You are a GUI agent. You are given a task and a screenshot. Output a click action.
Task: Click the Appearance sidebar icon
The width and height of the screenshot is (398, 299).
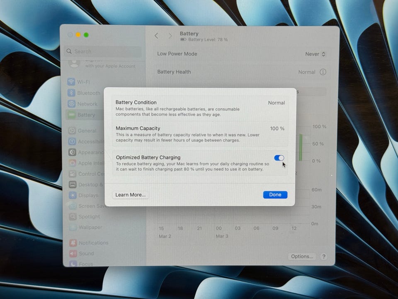click(x=72, y=152)
